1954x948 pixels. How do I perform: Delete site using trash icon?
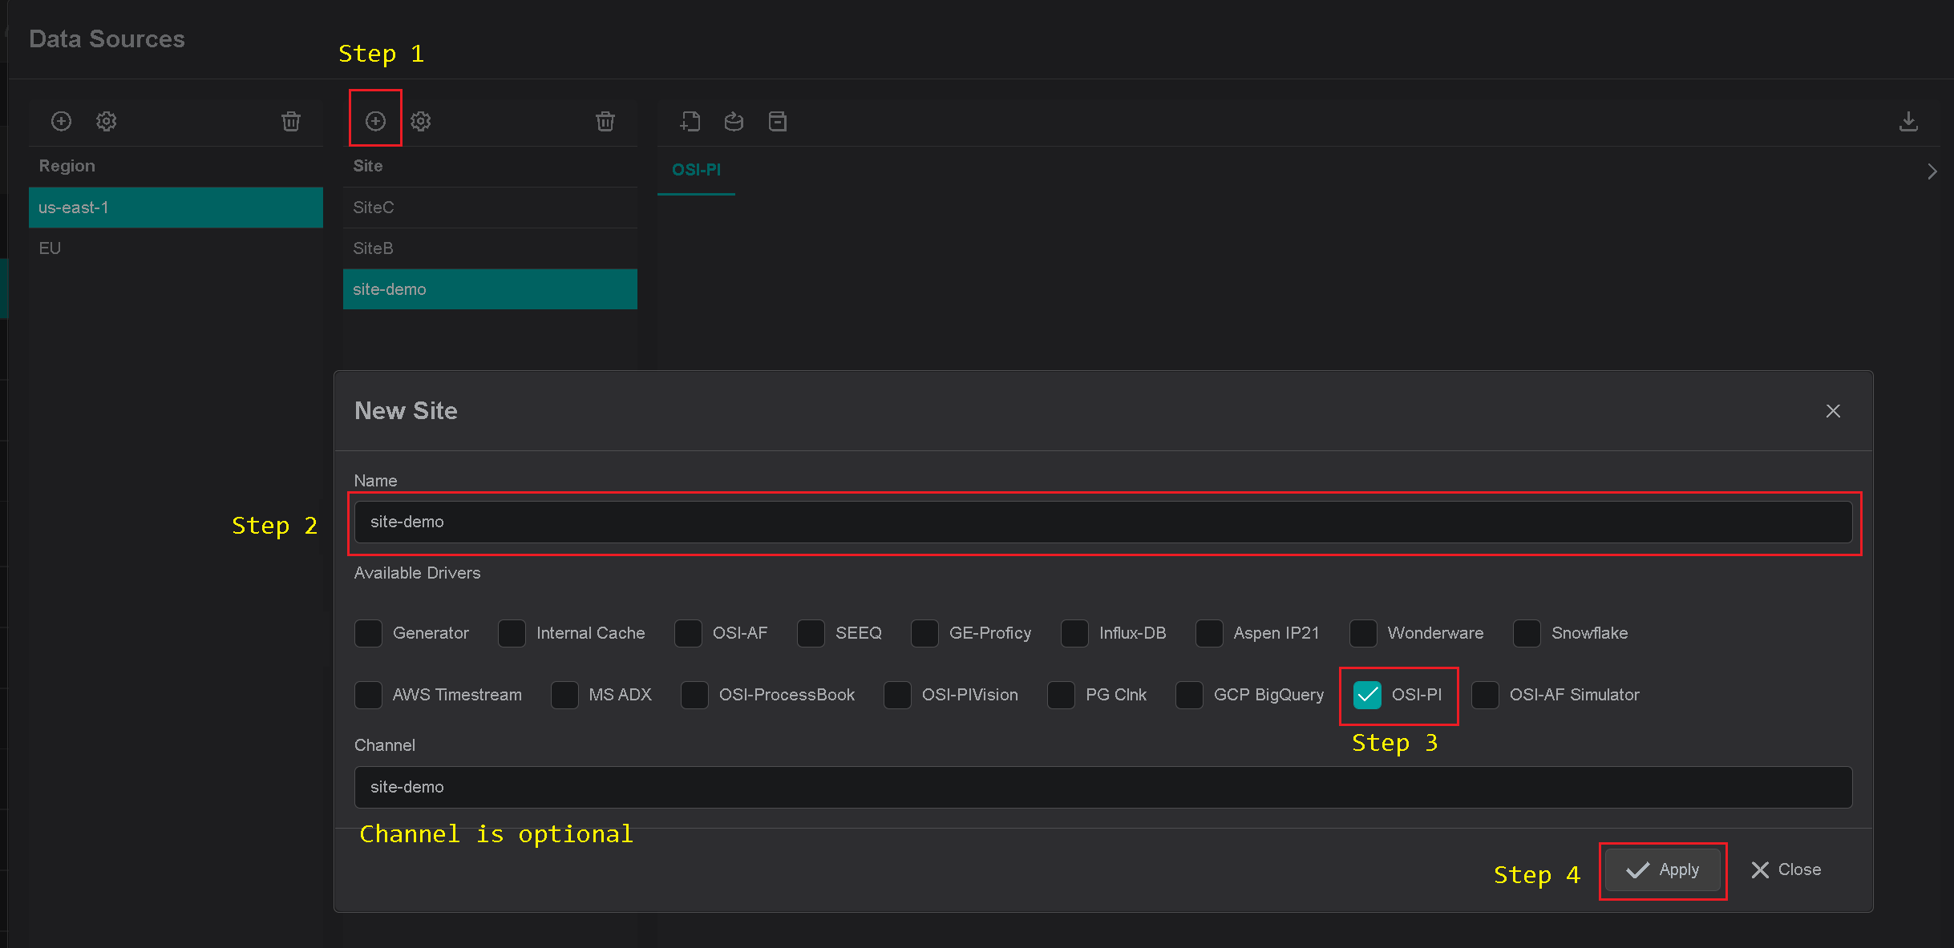tap(605, 121)
